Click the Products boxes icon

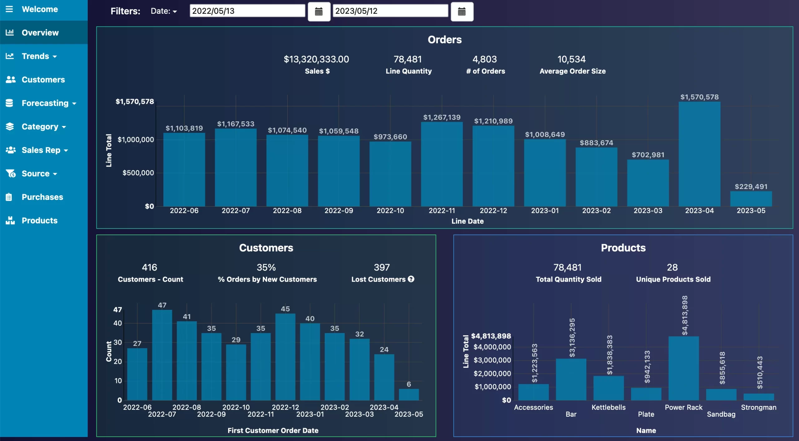click(x=10, y=220)
